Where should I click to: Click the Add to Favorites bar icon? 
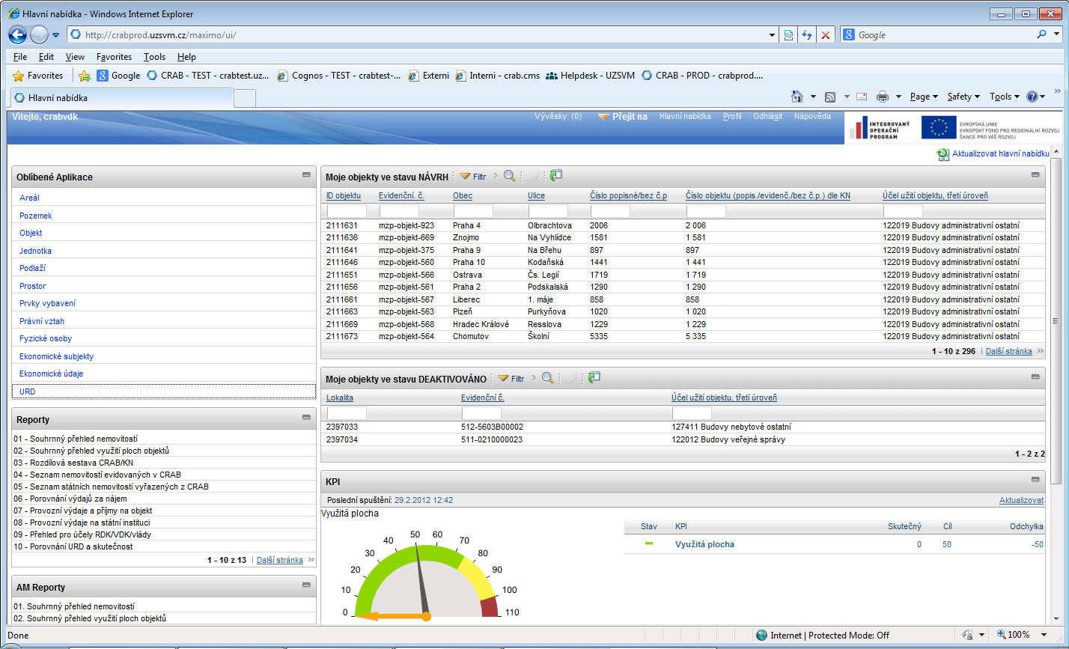(85, 76)
